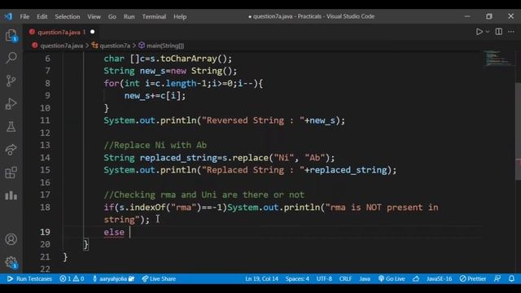Click the text replaced_string on line 14

pos(178,157)
